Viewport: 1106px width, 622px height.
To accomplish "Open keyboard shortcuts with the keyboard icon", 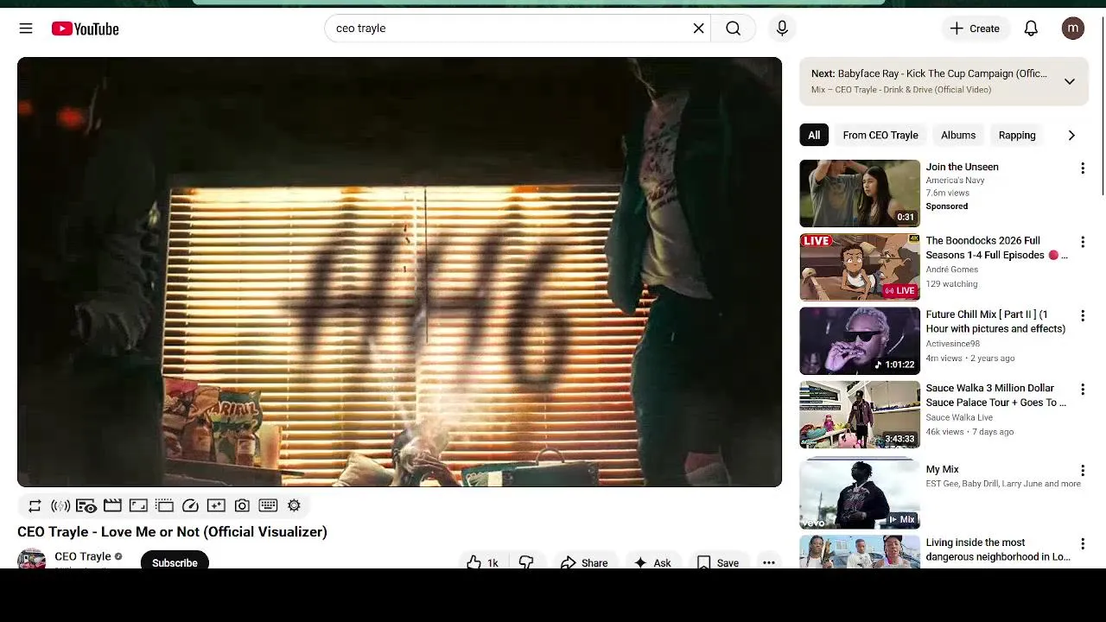I will (x=268, y=505).
